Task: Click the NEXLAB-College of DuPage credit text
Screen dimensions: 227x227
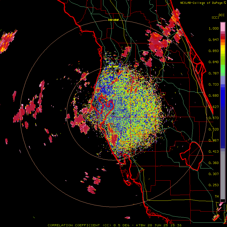Action: coord(203,3)
